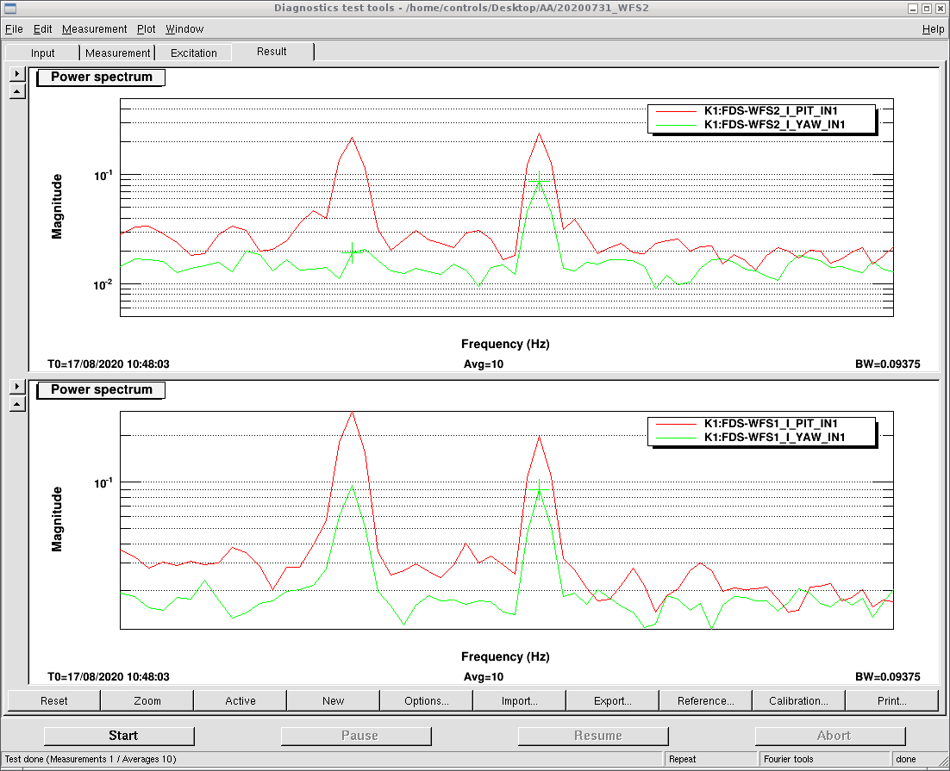Open the Calibration... dialog

[x=798, y=700]
